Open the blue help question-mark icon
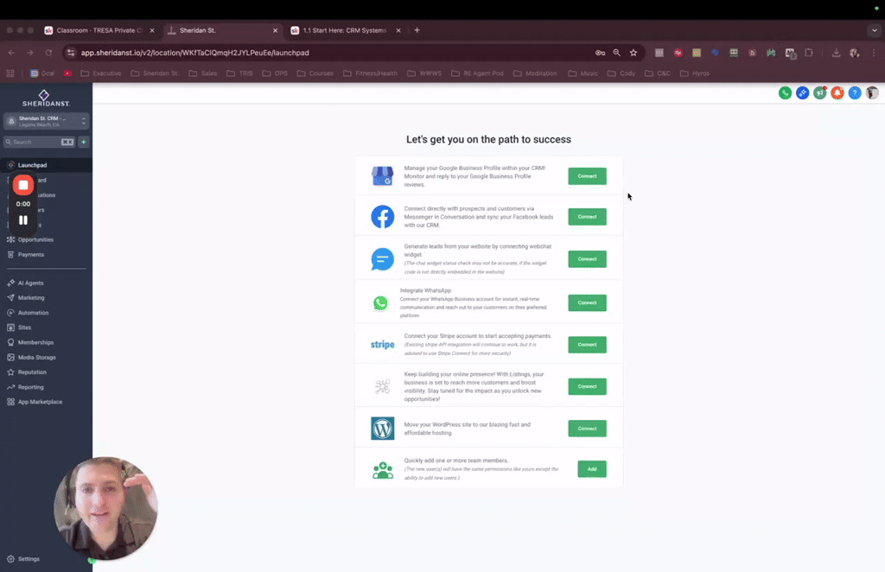 855,93
